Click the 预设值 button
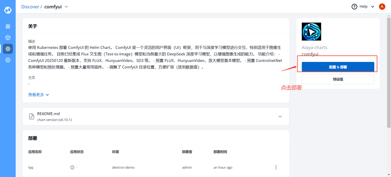 (x=338, y=79)
